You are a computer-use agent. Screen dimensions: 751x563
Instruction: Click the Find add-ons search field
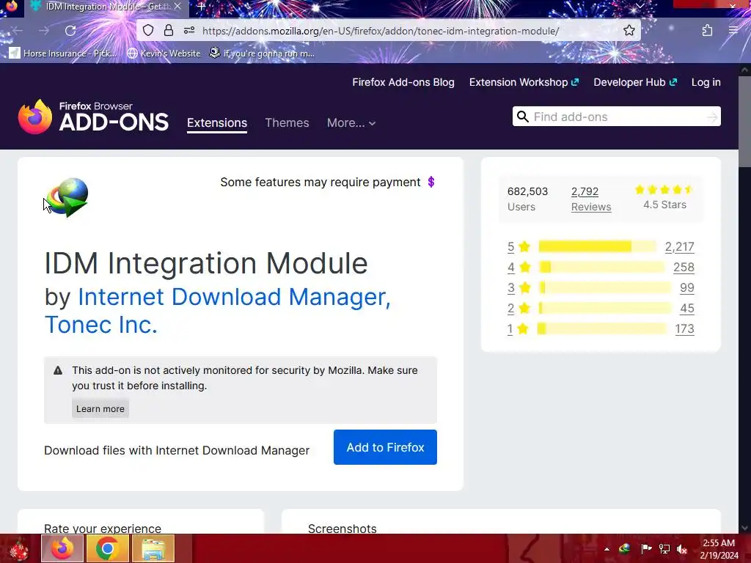point(617,117)
